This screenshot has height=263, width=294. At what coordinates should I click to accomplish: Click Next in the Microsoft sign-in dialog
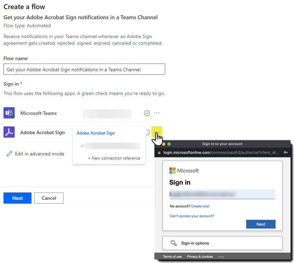pyautogui.click(x=261, y=224)
